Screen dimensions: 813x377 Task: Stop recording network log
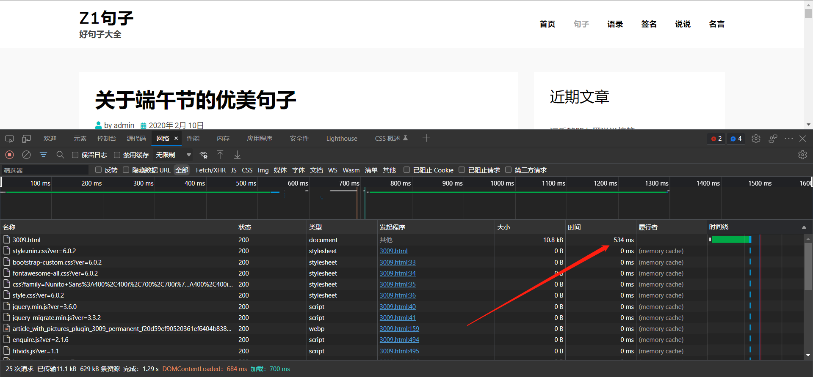pyautogui.click(x=10, y=155)
